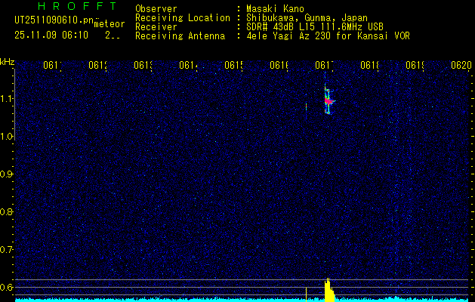Viewport: 475px width, 302px height.
Task: Click the 0613 time marker
Action: (x=143, y=65)
